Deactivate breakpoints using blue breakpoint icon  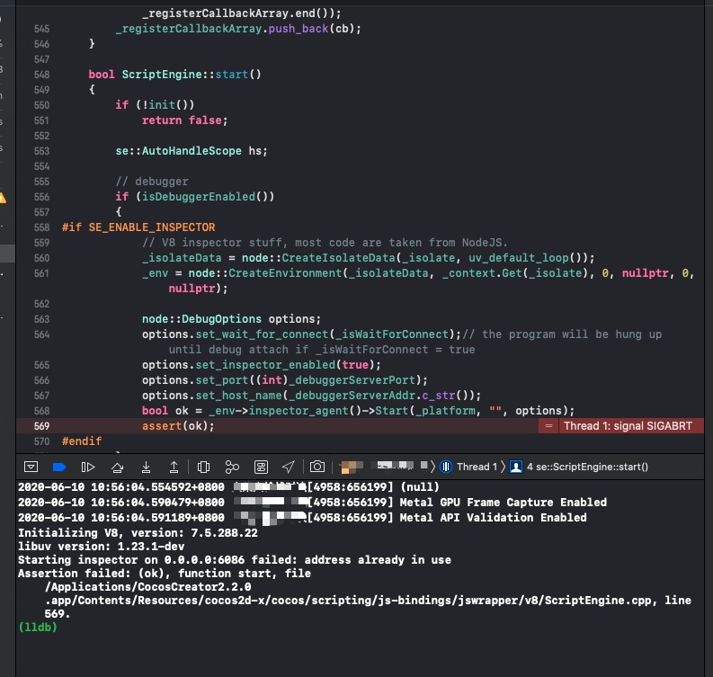click(59, 467)
